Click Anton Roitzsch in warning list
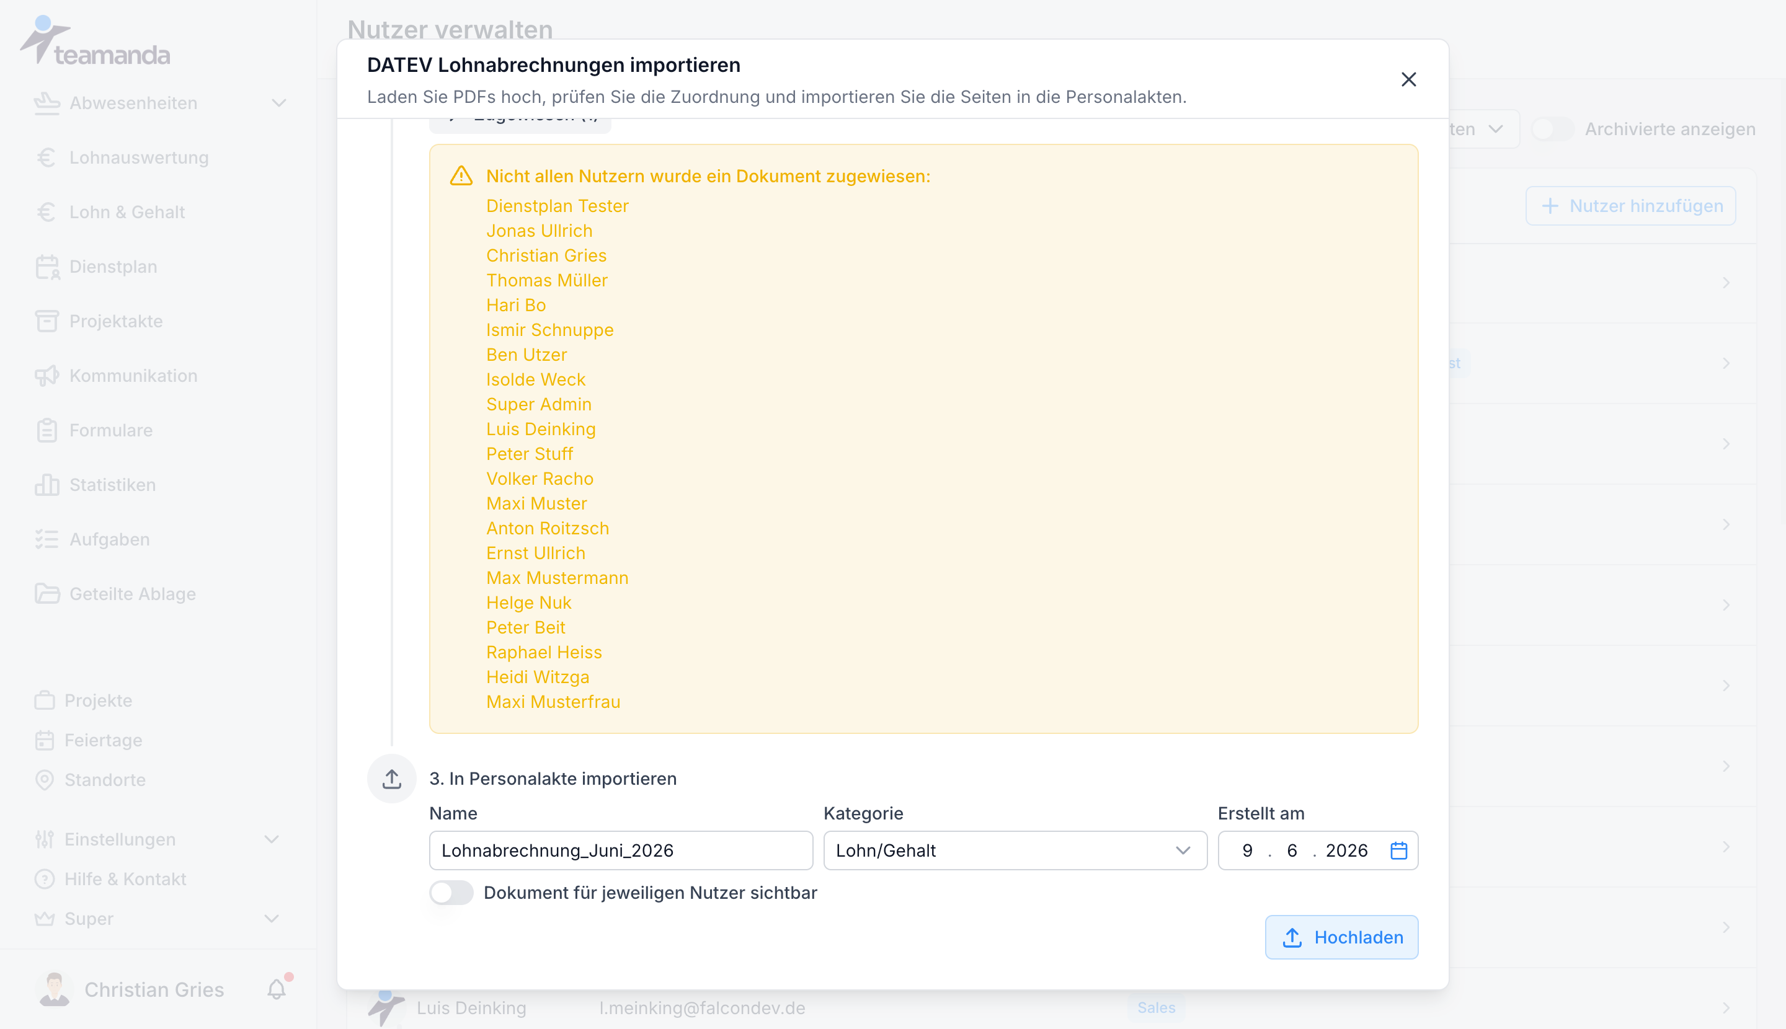Viewport: 1786px width, 1029px height. [x=547, y=528]
